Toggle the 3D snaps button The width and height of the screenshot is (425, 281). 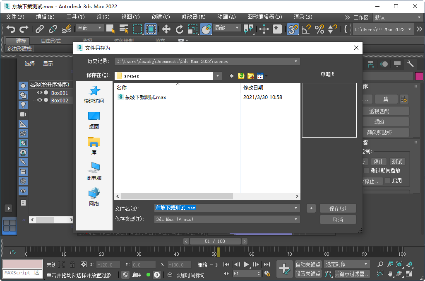point(293,29)
